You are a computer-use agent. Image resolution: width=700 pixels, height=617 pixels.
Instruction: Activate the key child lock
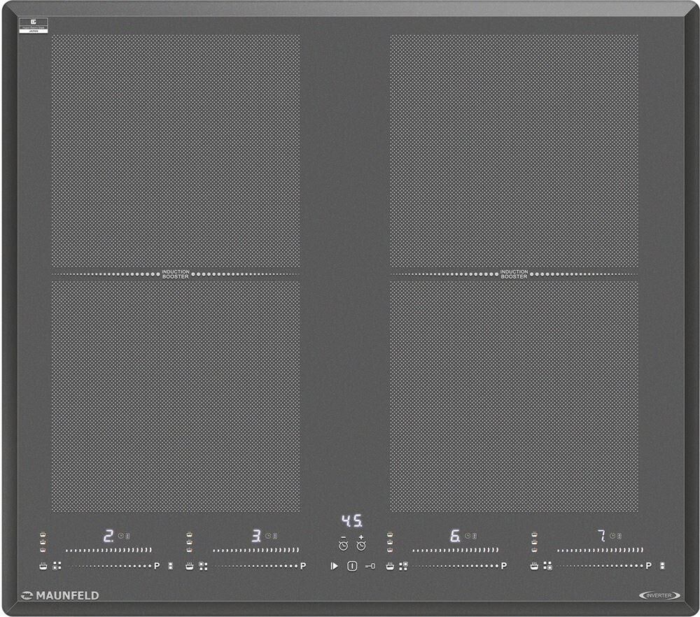370,566
